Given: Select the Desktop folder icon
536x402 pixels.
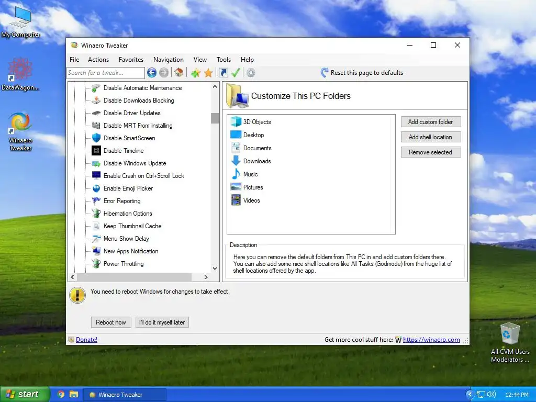Looking at the screenshot, I should pyautogui.click(x=236, y=135).
